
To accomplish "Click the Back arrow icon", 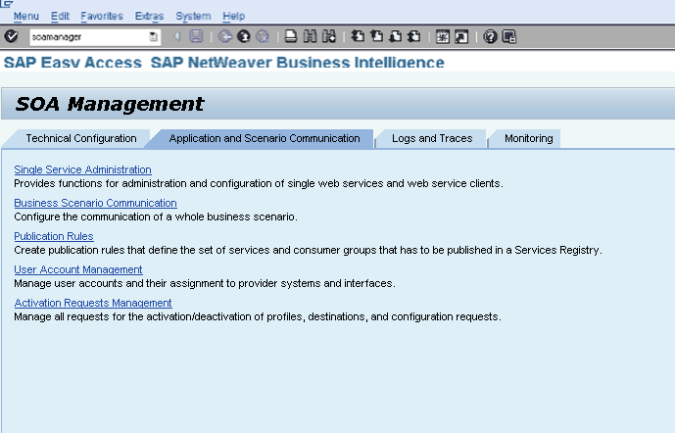I will (224, 36).
